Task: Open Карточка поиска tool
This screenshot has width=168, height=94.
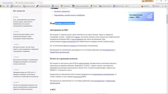Action: 29,6
